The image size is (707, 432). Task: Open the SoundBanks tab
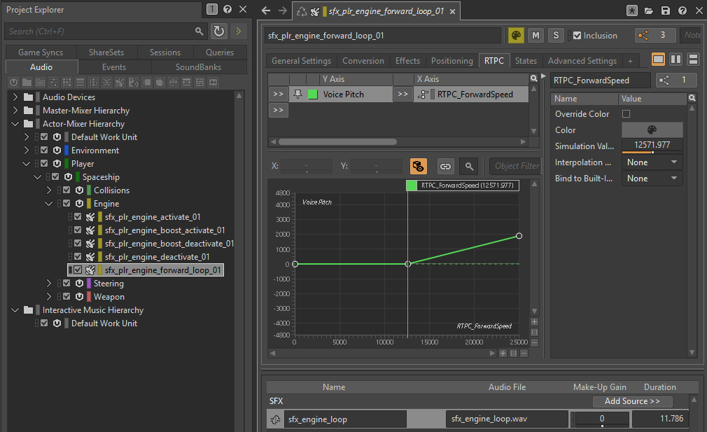coord(198,67)
